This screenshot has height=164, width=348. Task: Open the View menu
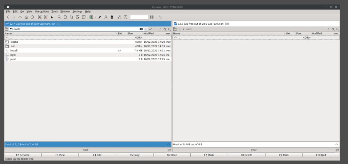coord(29,11)
